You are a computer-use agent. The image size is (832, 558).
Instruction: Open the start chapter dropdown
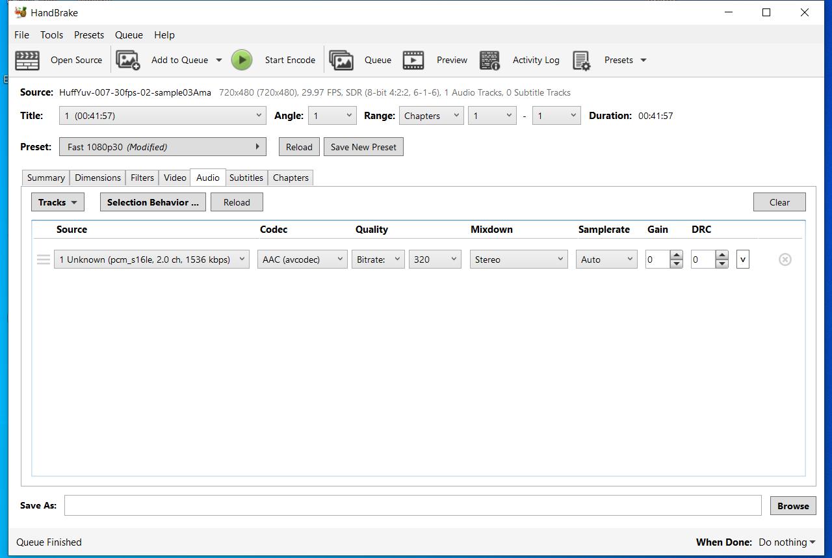(492, 116)
